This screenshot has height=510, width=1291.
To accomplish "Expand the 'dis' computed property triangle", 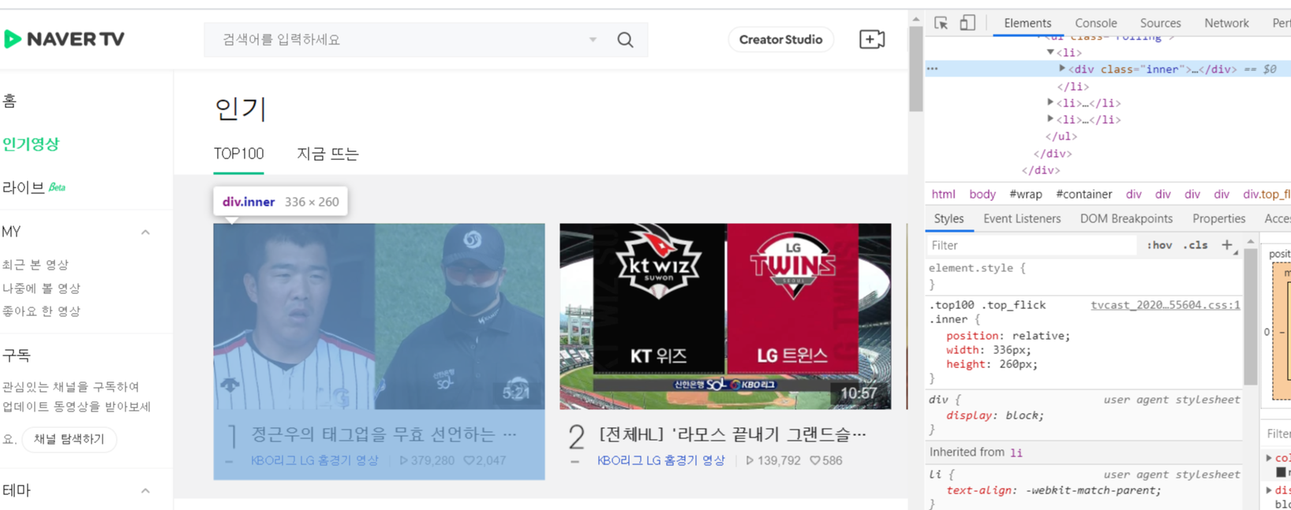I will pos(1269,490).
